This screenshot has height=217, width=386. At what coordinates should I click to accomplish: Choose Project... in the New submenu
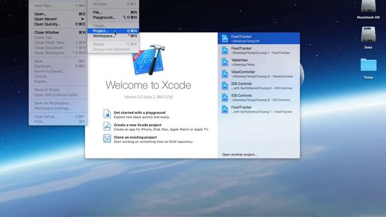pyautogui.click(x=113, y=31)
